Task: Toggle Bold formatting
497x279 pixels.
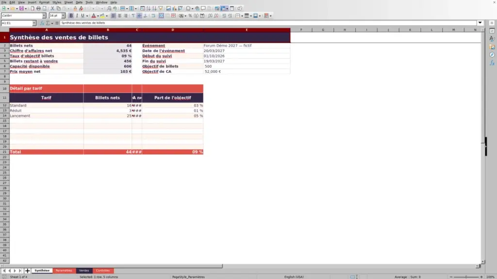Action: 71,16
